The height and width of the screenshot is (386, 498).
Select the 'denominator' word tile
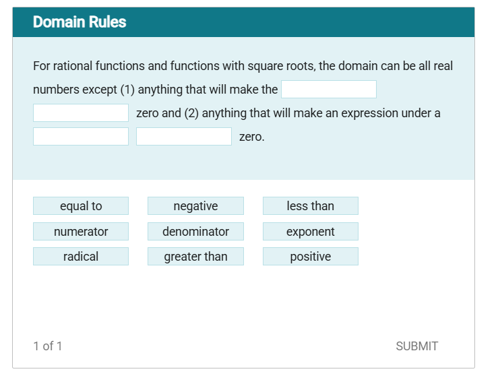pos(195,232)
